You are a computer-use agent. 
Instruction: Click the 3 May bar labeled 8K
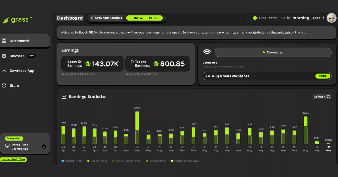pos(148,139)
